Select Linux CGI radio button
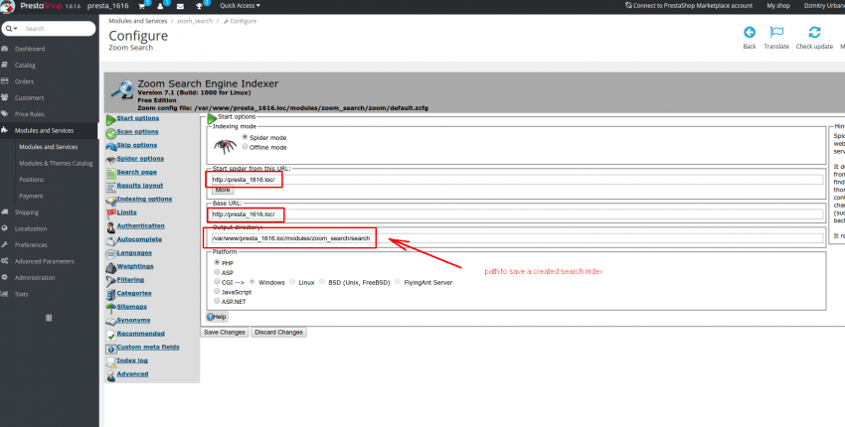Viewport: 845px width, 427px height. click(292, 282)
